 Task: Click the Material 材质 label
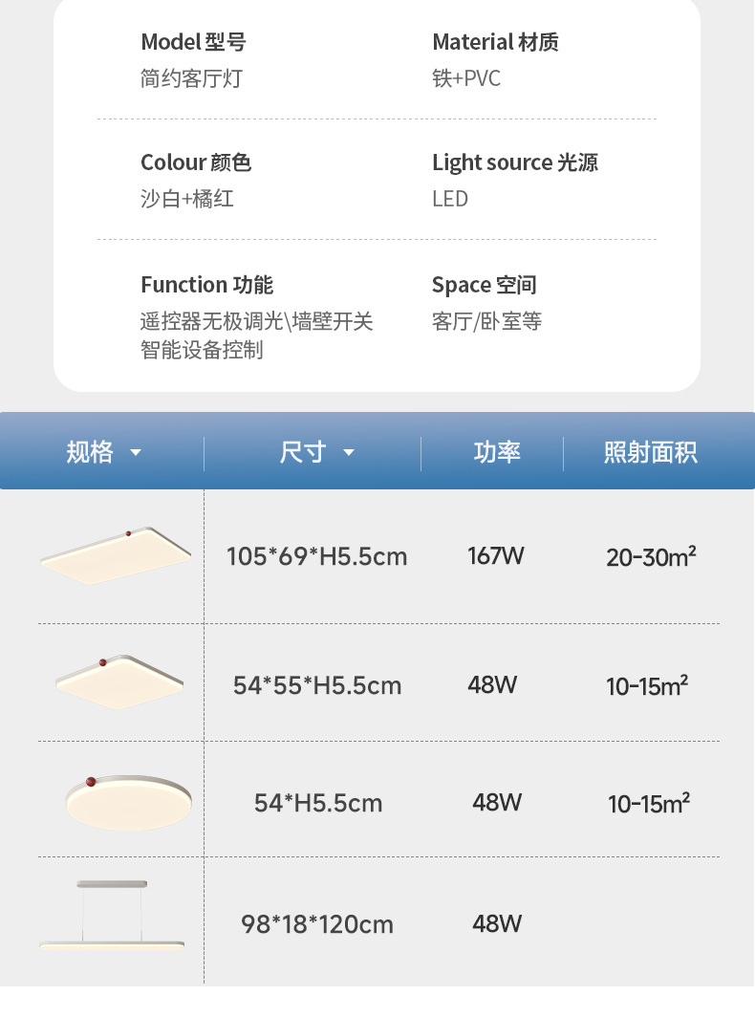click(495, 42)
